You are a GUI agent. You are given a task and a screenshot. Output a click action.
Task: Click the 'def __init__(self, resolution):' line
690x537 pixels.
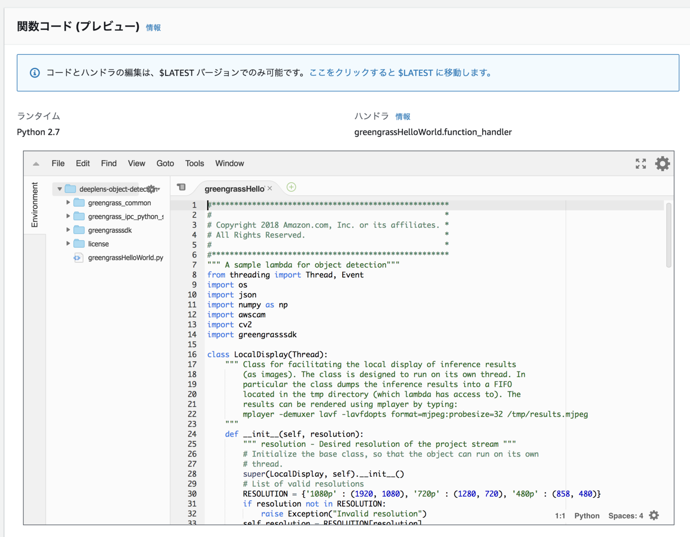pyautogui.click(x=294, y=434)
